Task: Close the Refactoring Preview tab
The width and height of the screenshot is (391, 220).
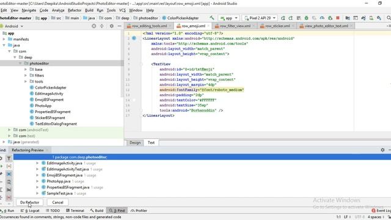Action: coord(47,150)
